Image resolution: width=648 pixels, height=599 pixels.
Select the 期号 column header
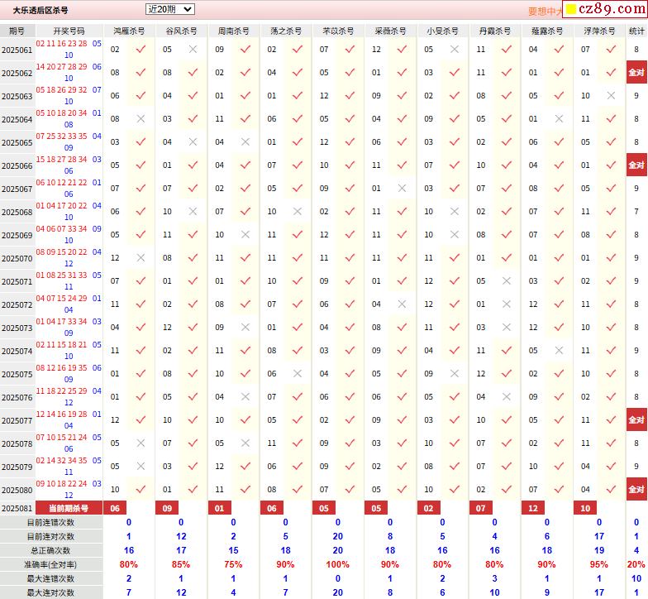(x=17, y=31)
